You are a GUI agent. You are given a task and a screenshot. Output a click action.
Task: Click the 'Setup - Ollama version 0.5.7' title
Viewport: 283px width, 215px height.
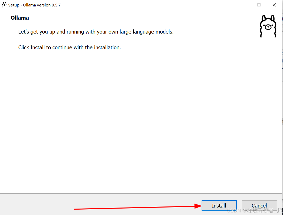pos(34,5)
